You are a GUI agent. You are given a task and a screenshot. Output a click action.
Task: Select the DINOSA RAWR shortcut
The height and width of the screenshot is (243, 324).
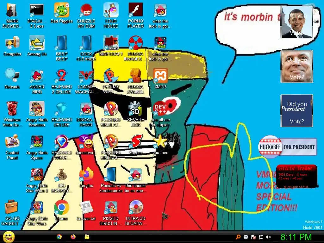pyautogui.click(x=86, y=114)
